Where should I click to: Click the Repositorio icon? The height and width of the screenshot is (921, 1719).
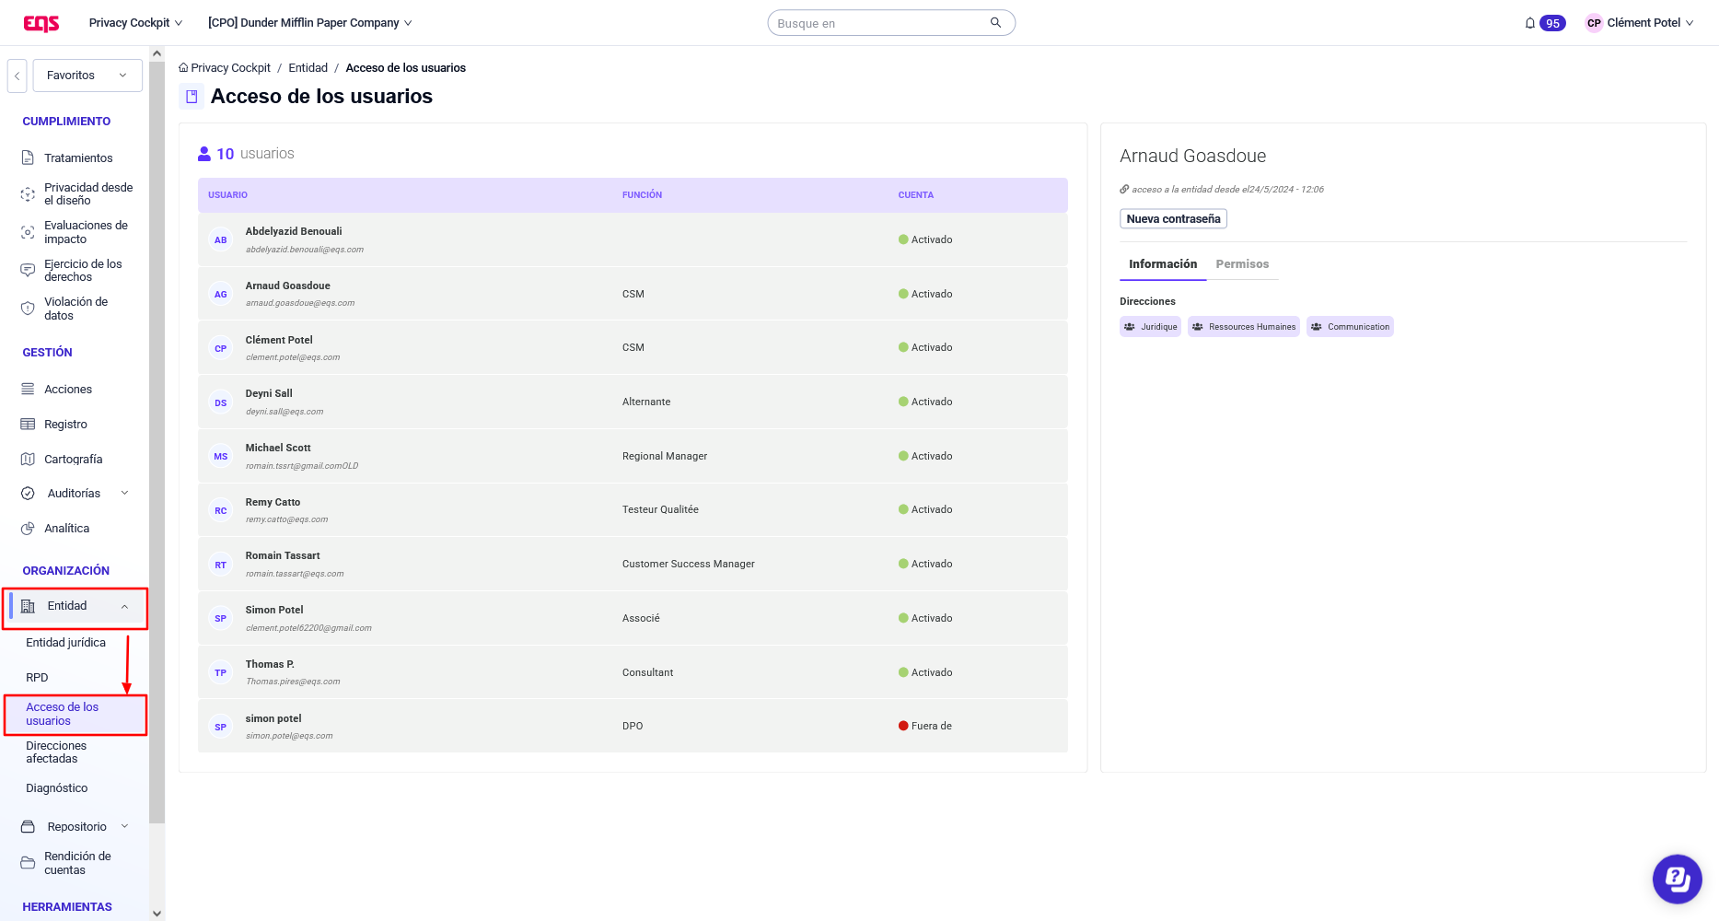tap(29, 827)
